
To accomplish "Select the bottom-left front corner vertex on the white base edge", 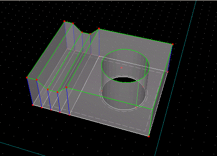I will point(33,105).
